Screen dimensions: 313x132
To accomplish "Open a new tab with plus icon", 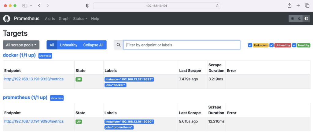I will pos(298,5).
